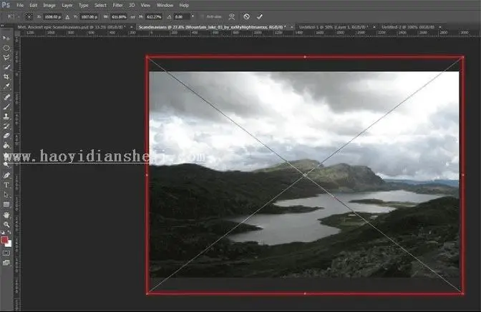
Task: Swap foreground and background colors
Action: click(x=10, y=233)
